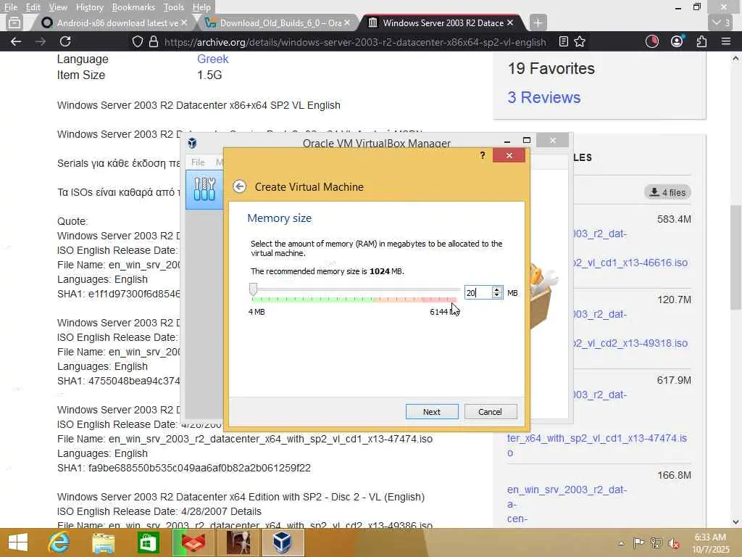Open the list all tabs dropdown

click(x=722, y=22)
